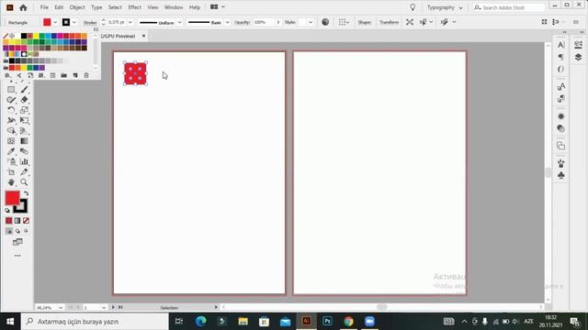The image size is (588, 330).
Task: Open the Basic brush definition dropdown
Action: click(227, 22)
